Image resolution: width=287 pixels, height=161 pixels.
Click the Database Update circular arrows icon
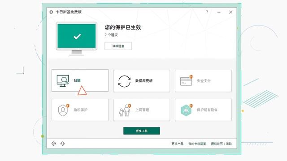pyautogui.click(x=125, y=81)
